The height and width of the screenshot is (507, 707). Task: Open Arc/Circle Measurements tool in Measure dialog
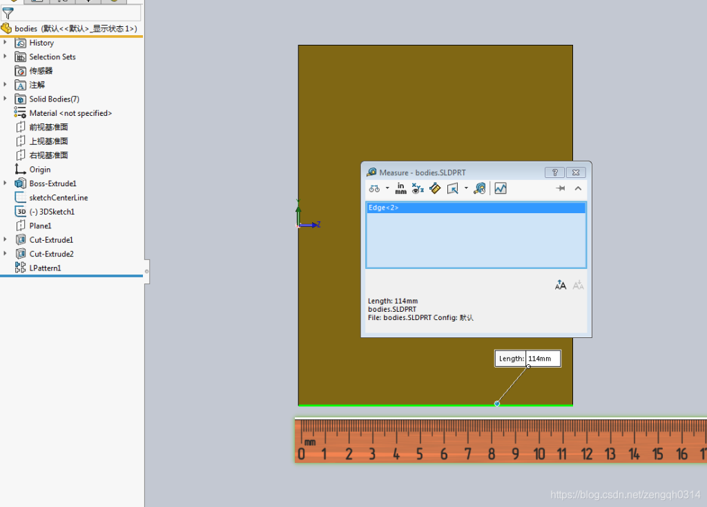point(374,188)
